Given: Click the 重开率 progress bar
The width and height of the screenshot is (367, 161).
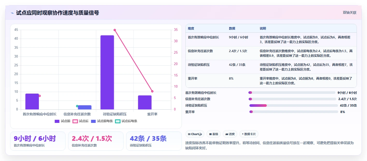Looking at the screenshot, I should pyautogui.click(x=294, y=112).
